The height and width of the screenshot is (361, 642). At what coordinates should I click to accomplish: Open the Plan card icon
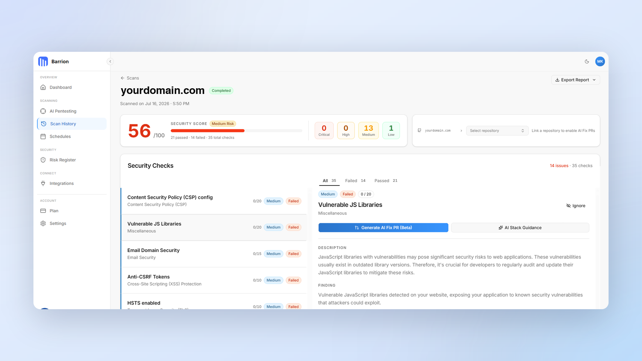coord(43,211)
